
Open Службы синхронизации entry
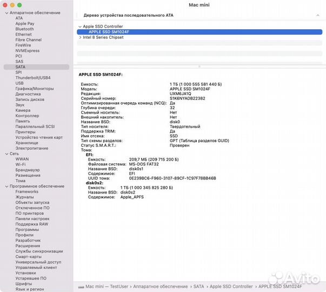pyautogui.click(x=39, y=251)
